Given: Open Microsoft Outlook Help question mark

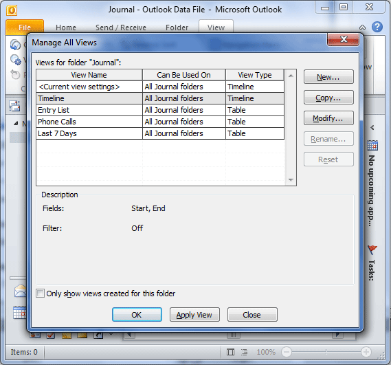Looking at the screenshot, I should 377,27.
